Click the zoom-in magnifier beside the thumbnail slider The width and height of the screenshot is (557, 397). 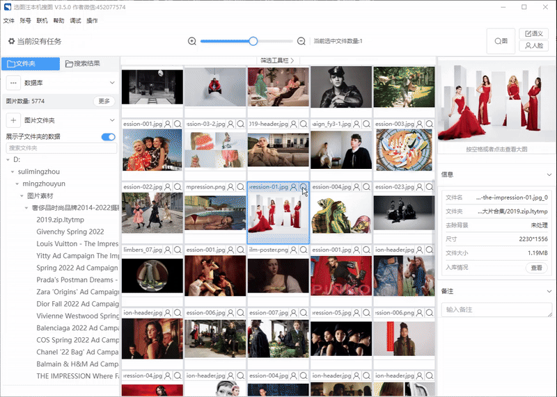point(192,41)
